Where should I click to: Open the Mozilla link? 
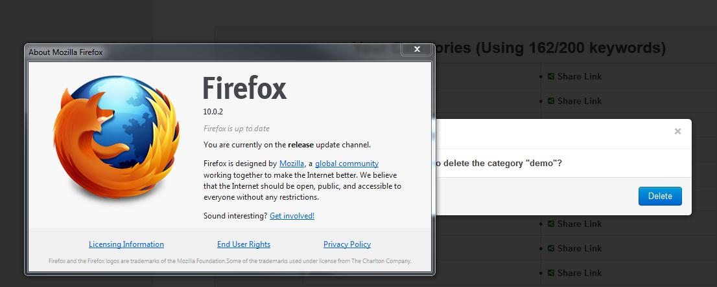tap(292, 164)
